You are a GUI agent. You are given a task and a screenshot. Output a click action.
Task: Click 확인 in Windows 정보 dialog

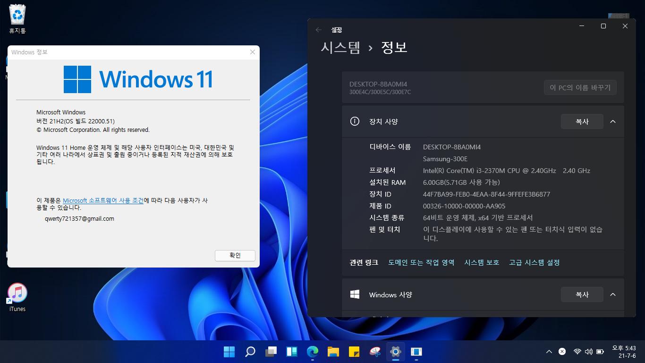(x=235, y=255)
